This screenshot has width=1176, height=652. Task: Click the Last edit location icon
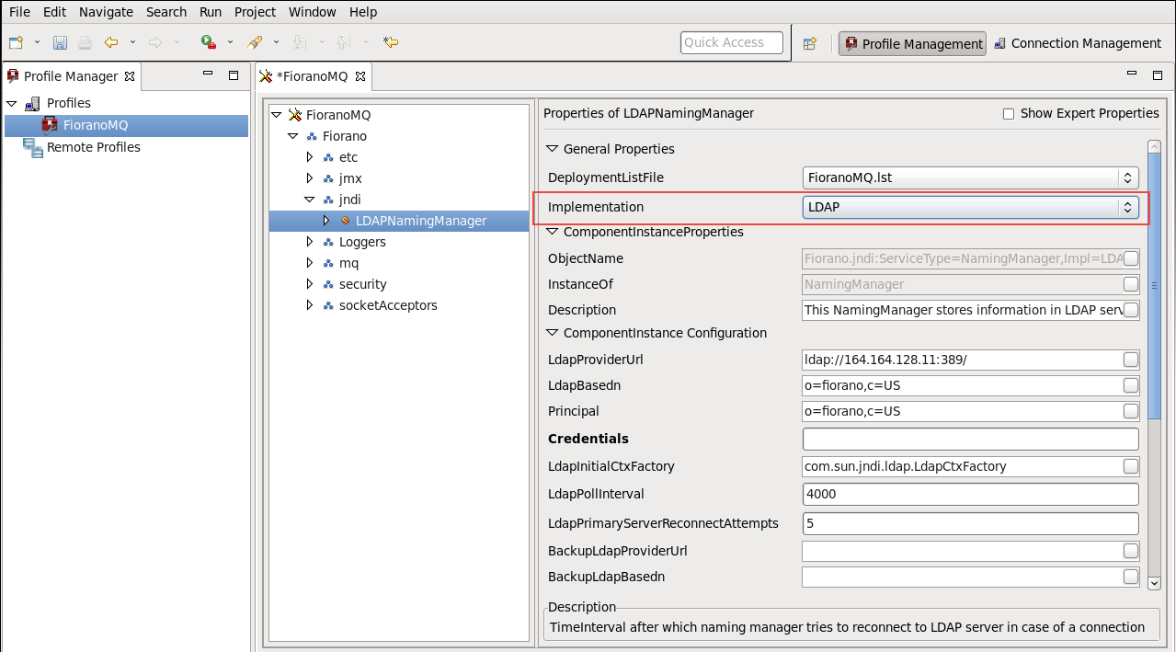tap(391, 42)
